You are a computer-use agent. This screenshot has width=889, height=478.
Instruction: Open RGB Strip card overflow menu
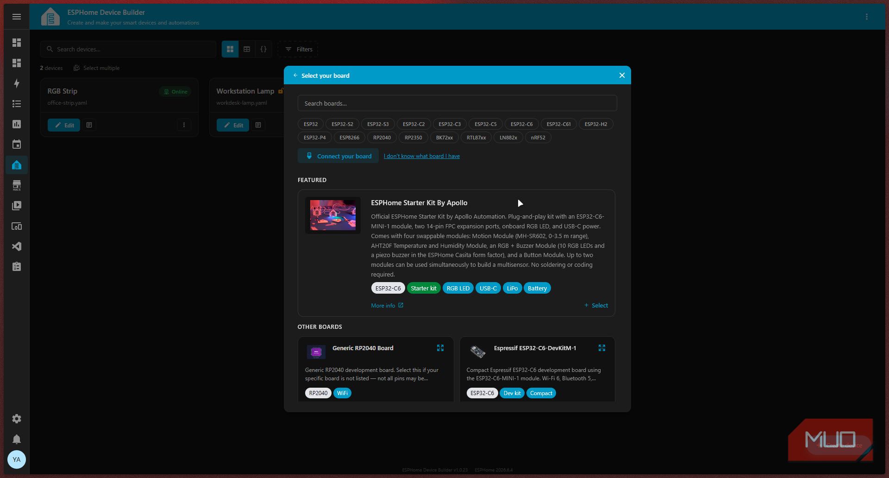(x=184, y=125)
